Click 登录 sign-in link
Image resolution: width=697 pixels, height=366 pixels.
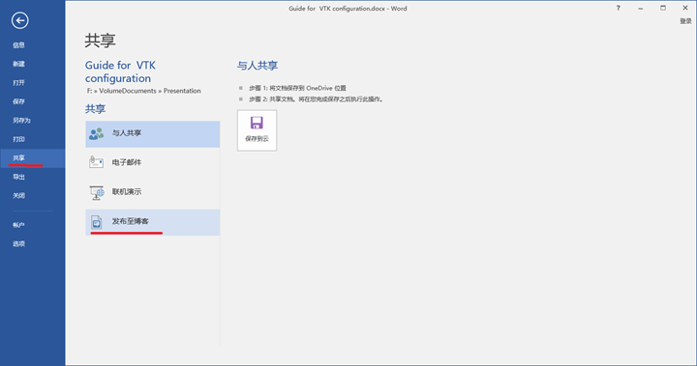point(685,21)
